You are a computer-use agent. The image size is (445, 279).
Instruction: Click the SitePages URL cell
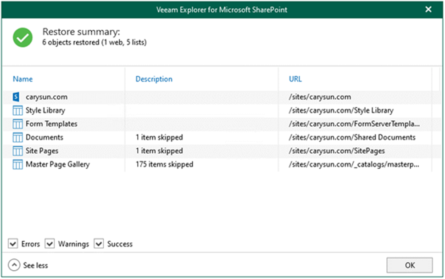point(337,151)
